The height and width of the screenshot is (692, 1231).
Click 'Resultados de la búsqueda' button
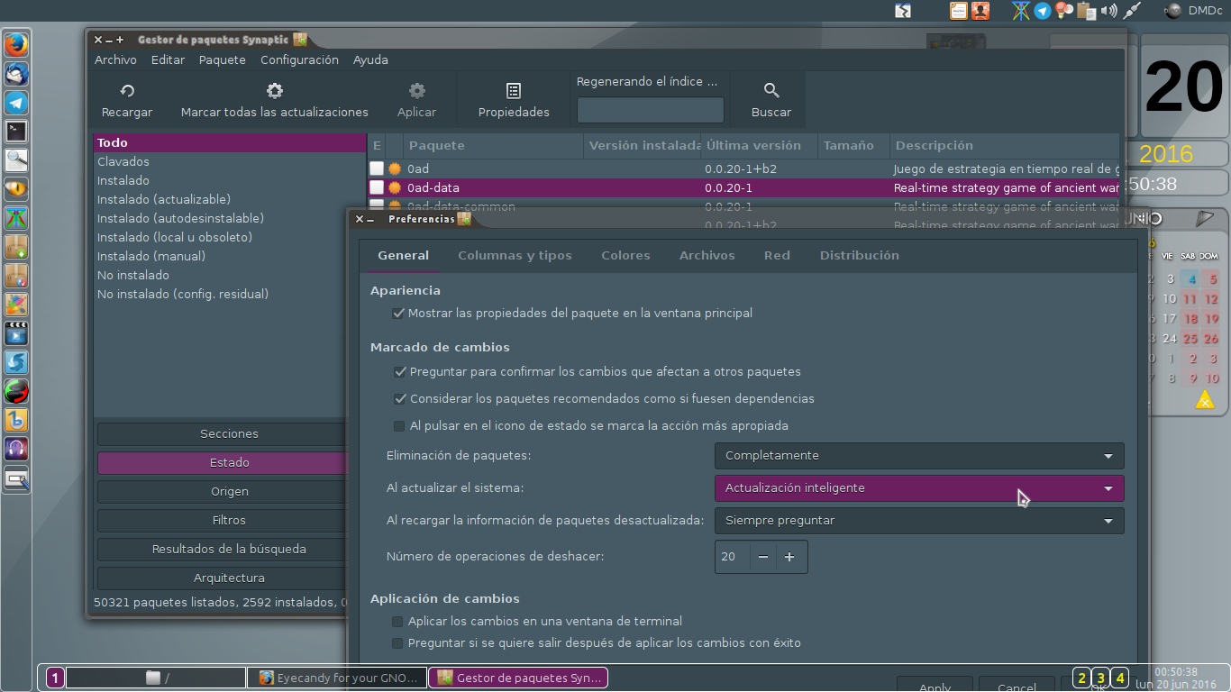click(229, 550)
